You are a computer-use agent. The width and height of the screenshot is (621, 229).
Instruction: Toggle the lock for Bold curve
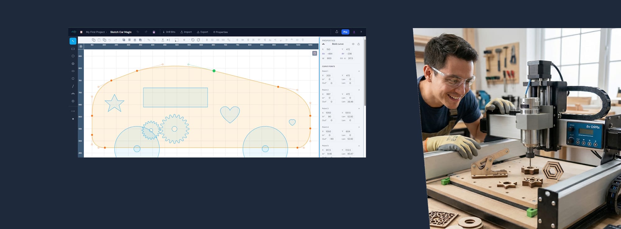pos(358,44)
